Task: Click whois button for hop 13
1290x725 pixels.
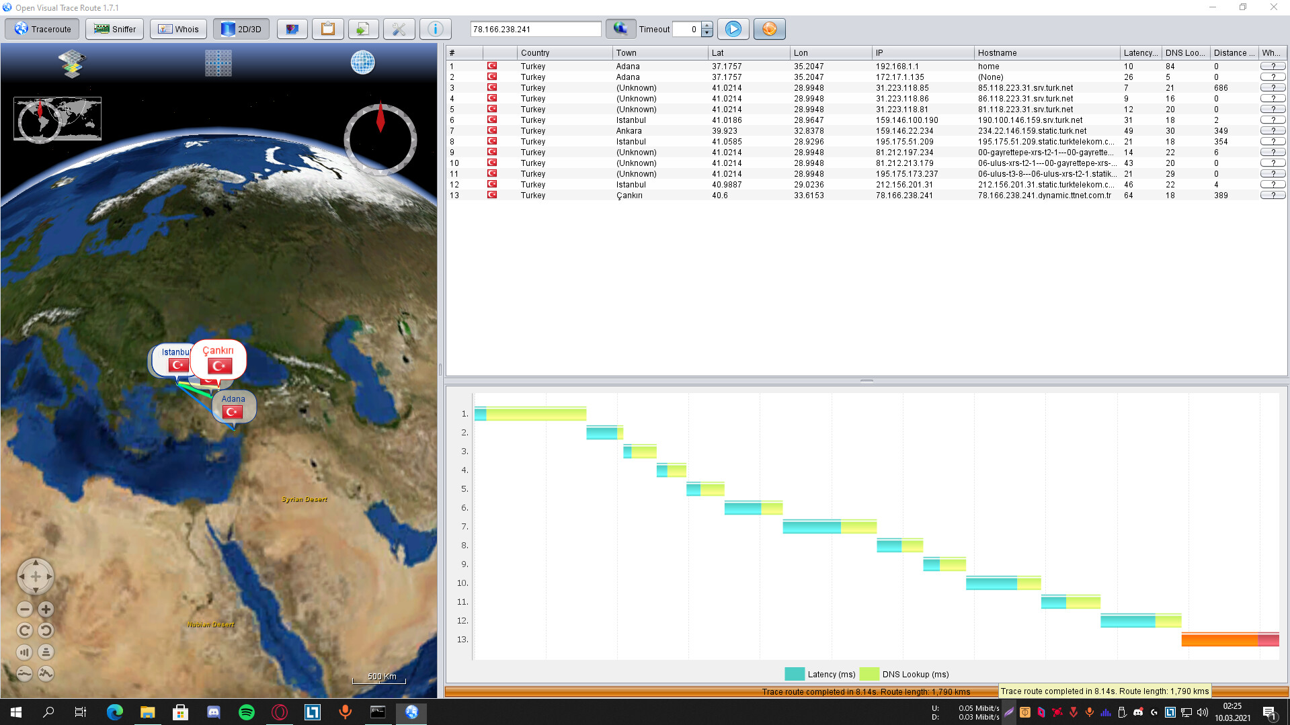Action: [1273, 195]
